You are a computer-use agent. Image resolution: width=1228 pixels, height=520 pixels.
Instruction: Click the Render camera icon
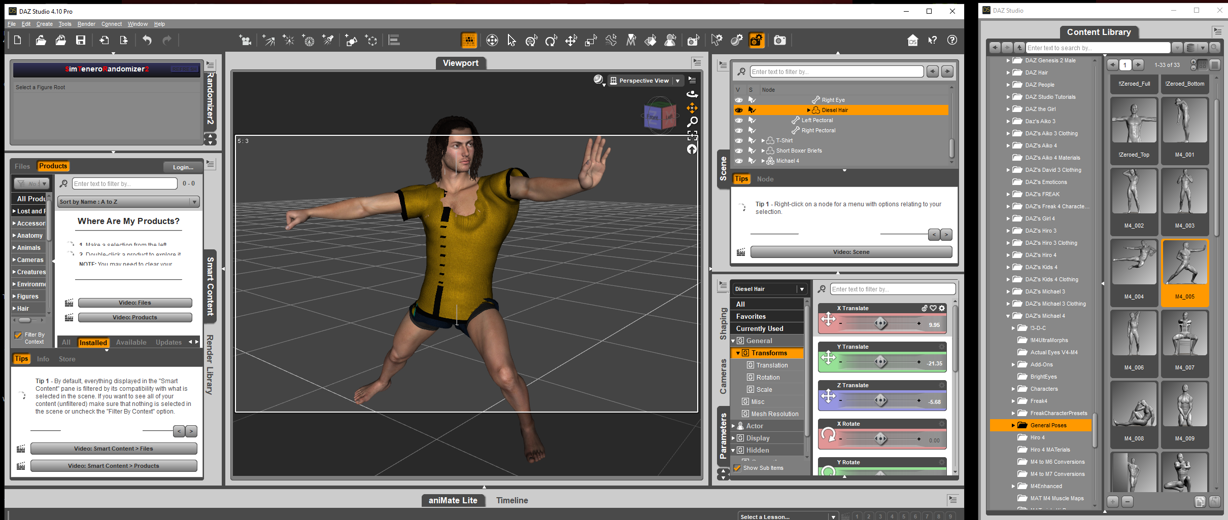point(779,41)
